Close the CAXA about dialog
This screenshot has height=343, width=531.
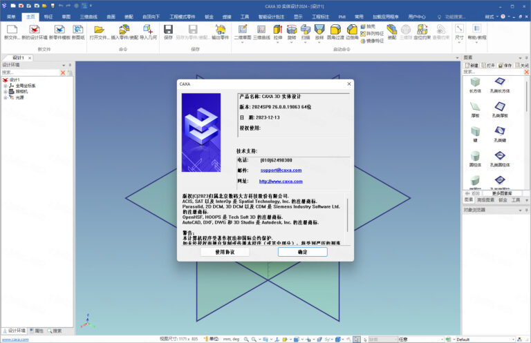[x=348, y=84]
